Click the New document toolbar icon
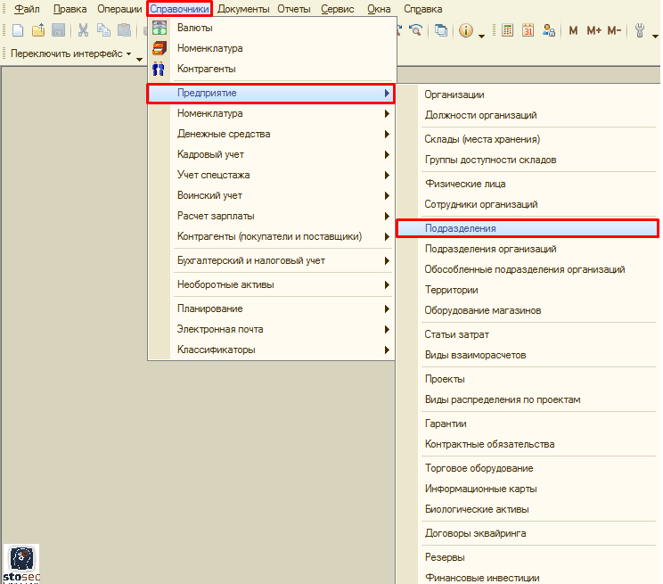663x584 pixels. point(17,30)
